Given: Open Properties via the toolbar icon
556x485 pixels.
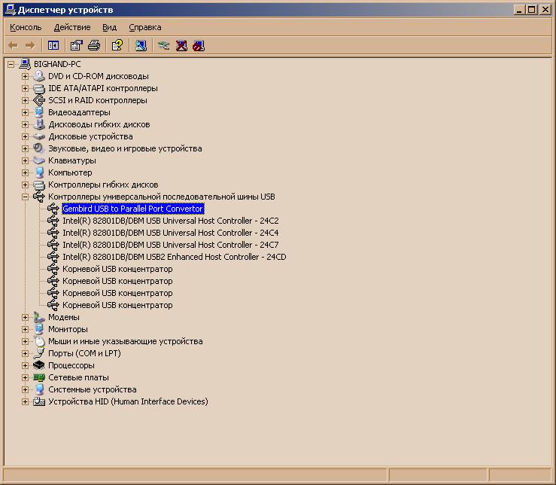Looking at the screenshot, I should click(76, 45).
